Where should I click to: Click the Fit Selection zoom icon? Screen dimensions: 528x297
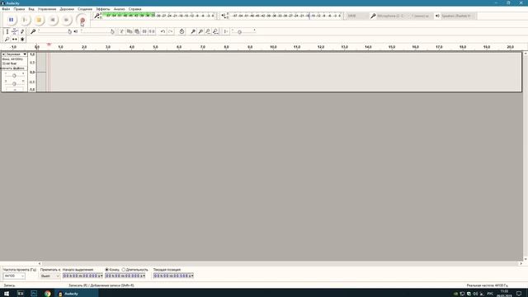(208, 31)
